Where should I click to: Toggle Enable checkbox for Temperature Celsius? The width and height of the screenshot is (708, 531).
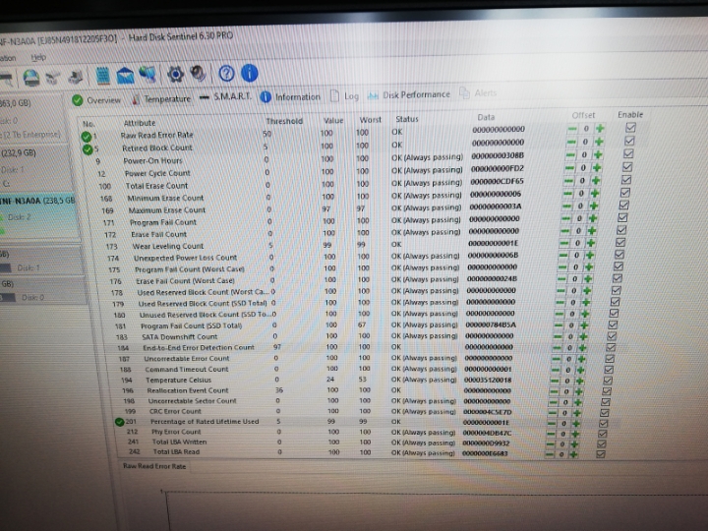608,381
